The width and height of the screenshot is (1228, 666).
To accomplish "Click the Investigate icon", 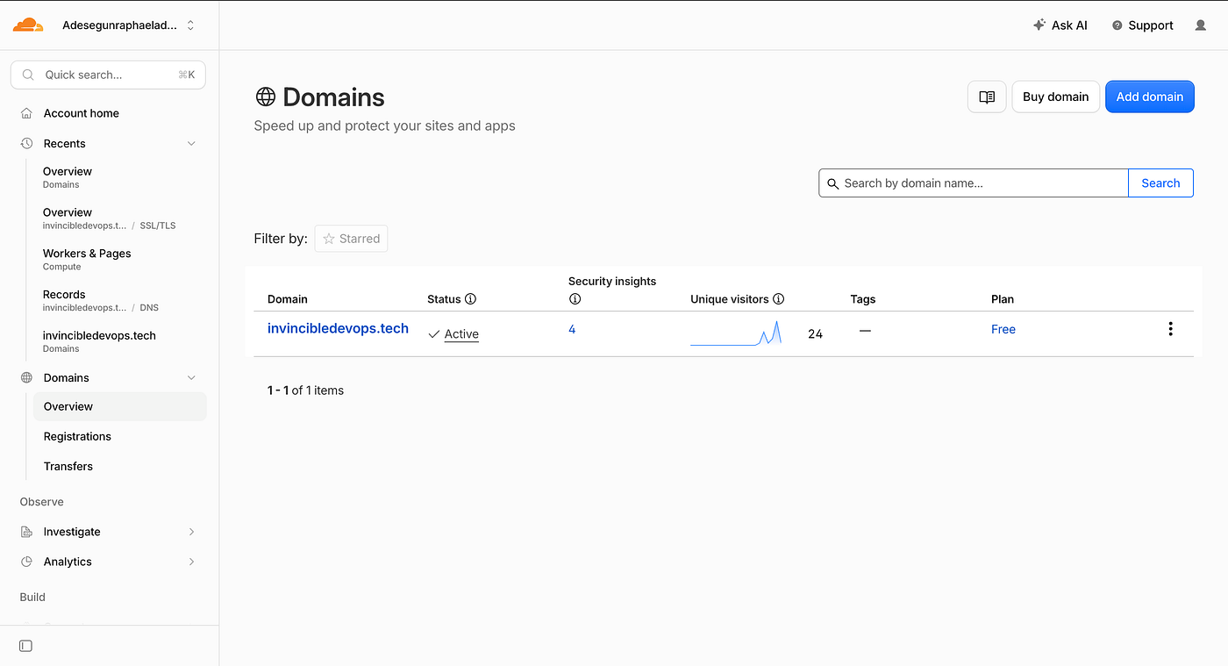I will 26,532.
